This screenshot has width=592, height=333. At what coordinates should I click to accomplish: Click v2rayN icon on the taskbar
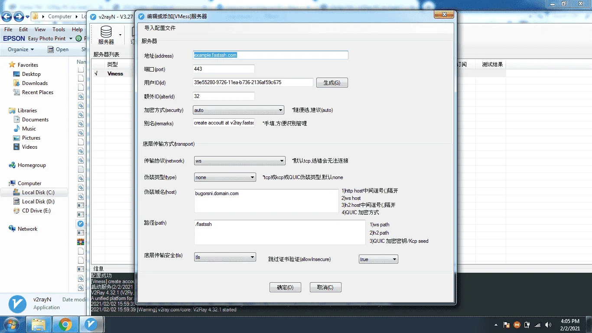pyautogui.click(x=91, y=324)
